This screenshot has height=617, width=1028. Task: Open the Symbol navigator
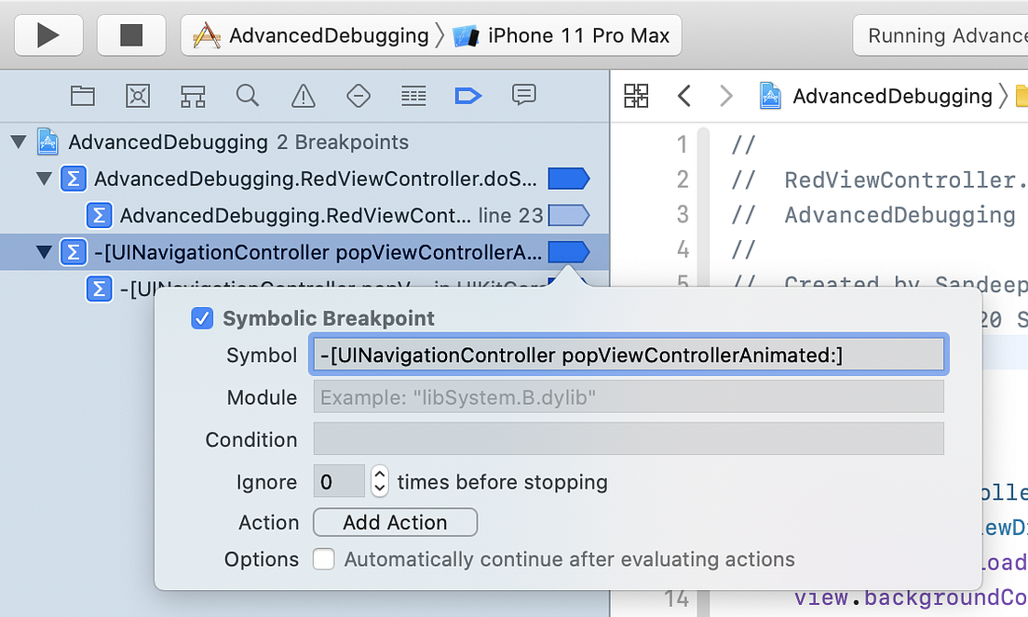point(193,95)
